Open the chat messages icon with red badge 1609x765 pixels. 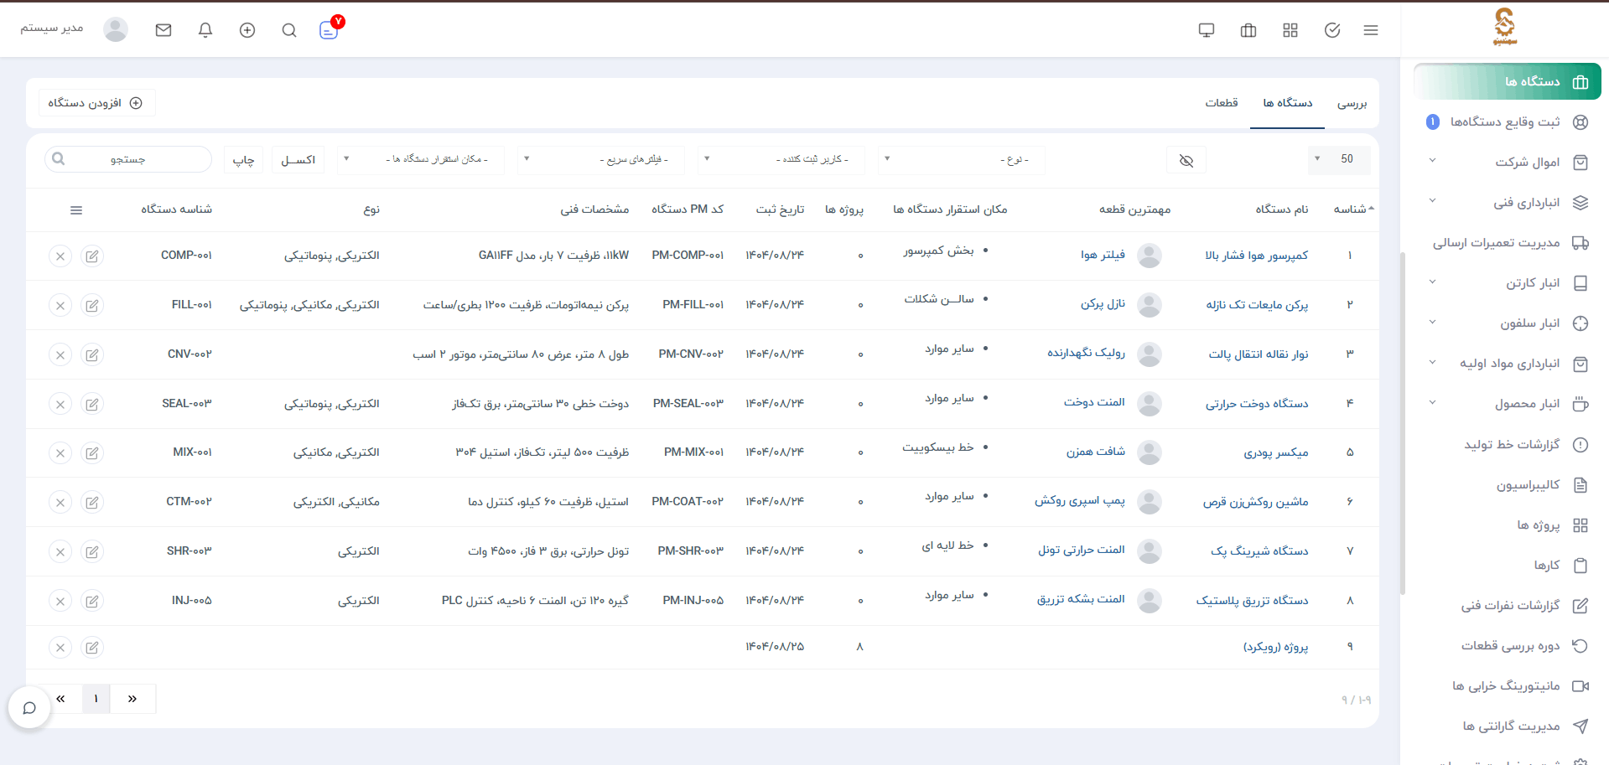[330, 29]
